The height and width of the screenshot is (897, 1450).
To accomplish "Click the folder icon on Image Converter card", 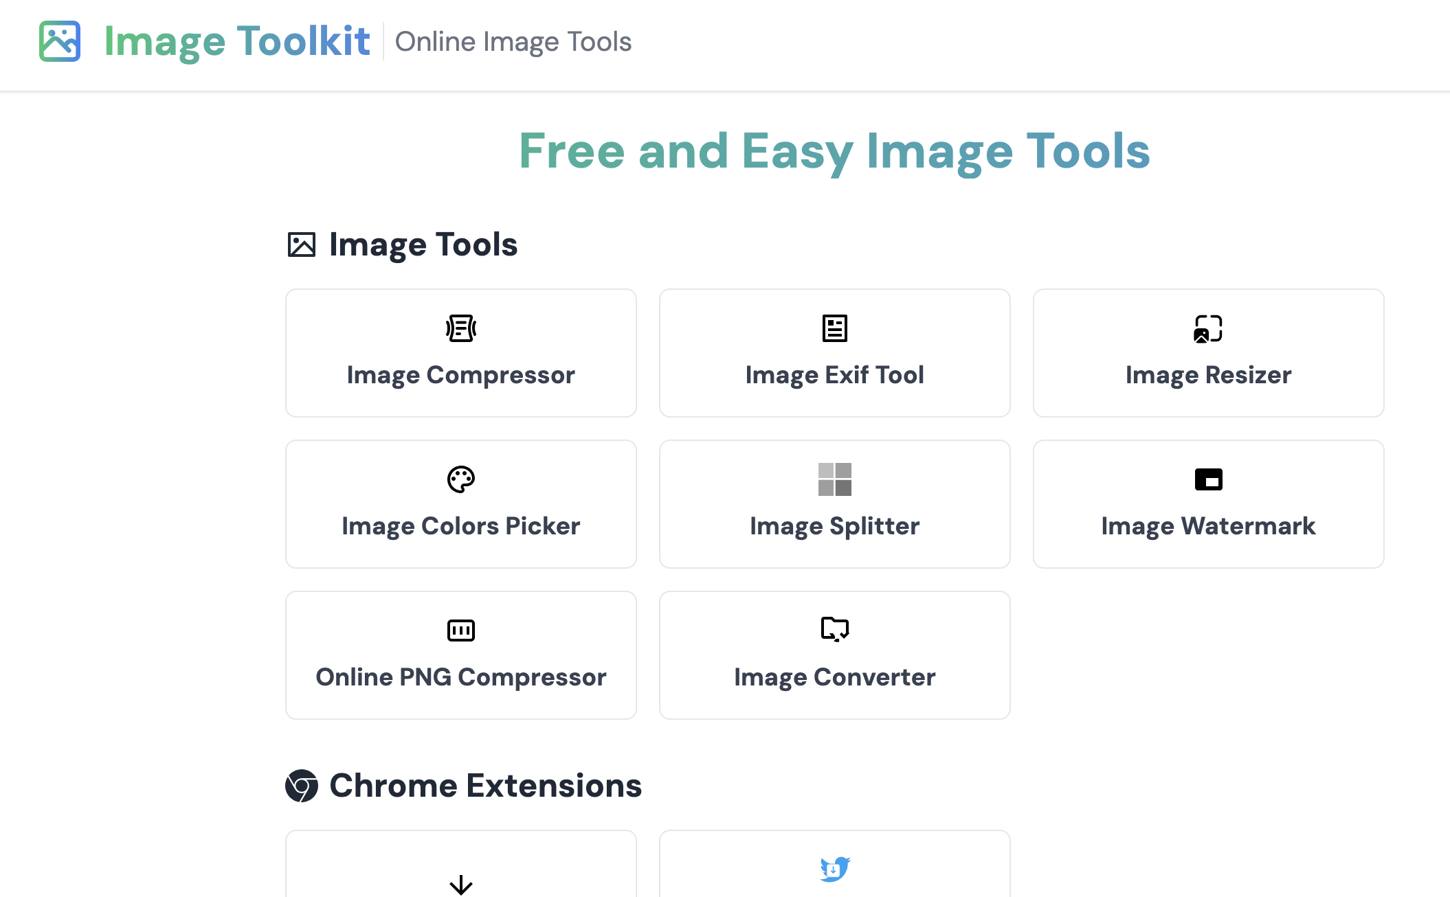I will point(834,629).
